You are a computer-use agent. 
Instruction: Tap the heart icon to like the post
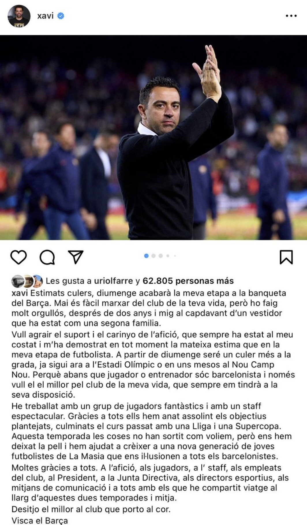pos(19,257)
